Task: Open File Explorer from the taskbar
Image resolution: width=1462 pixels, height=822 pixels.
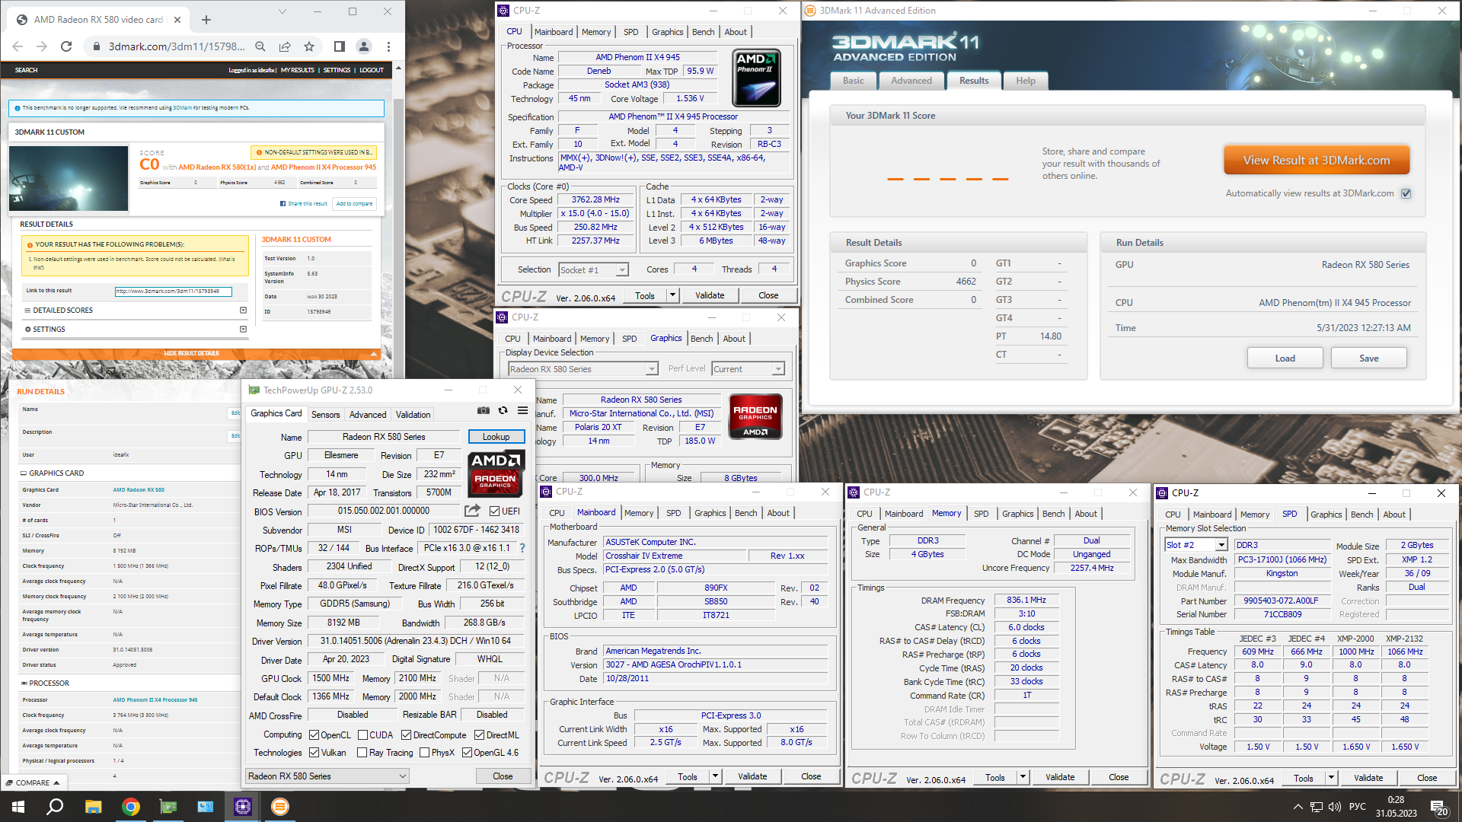Action: 93,807
